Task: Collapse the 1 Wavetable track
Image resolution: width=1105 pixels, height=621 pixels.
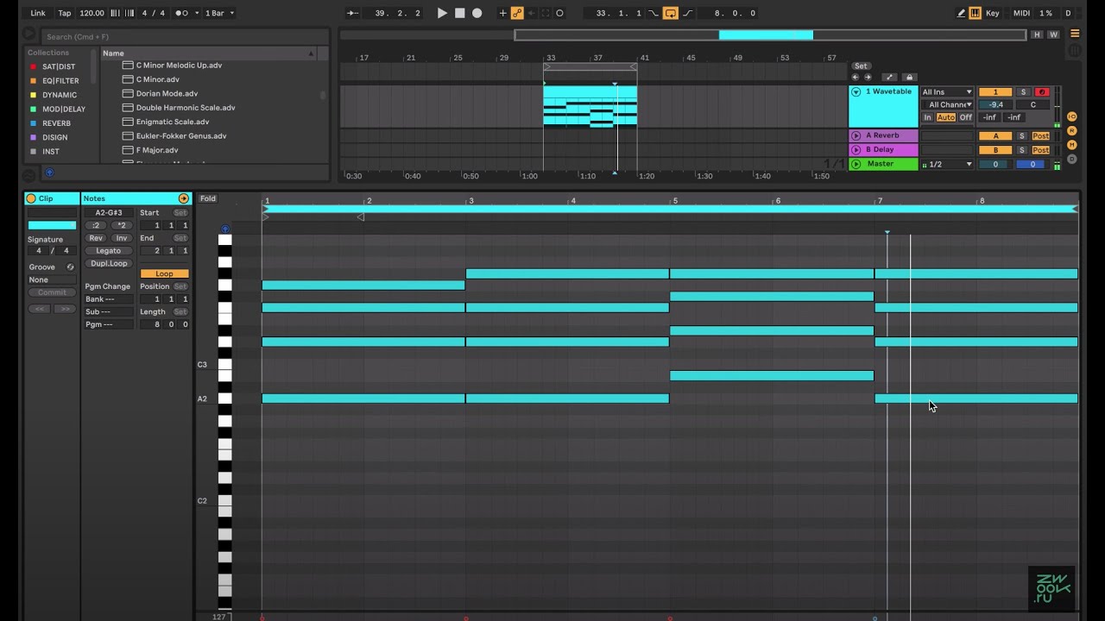Action: point(856,91)
